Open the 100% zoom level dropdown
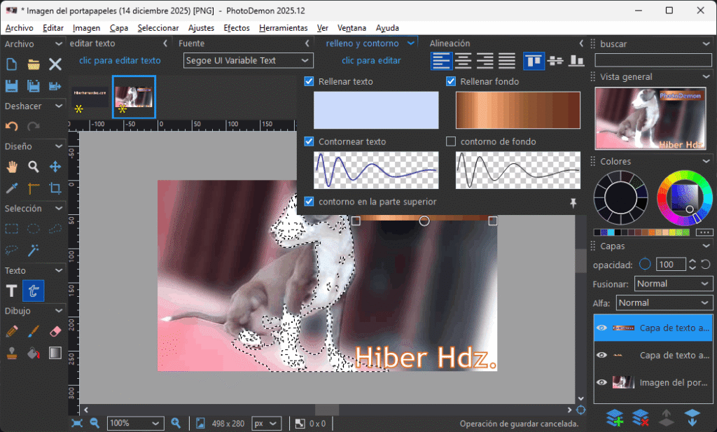 [x=135, y=424]
